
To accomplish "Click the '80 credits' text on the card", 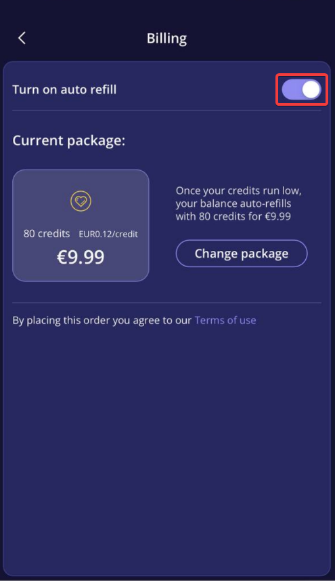I will pyautogui.click(x=47, y=234).
